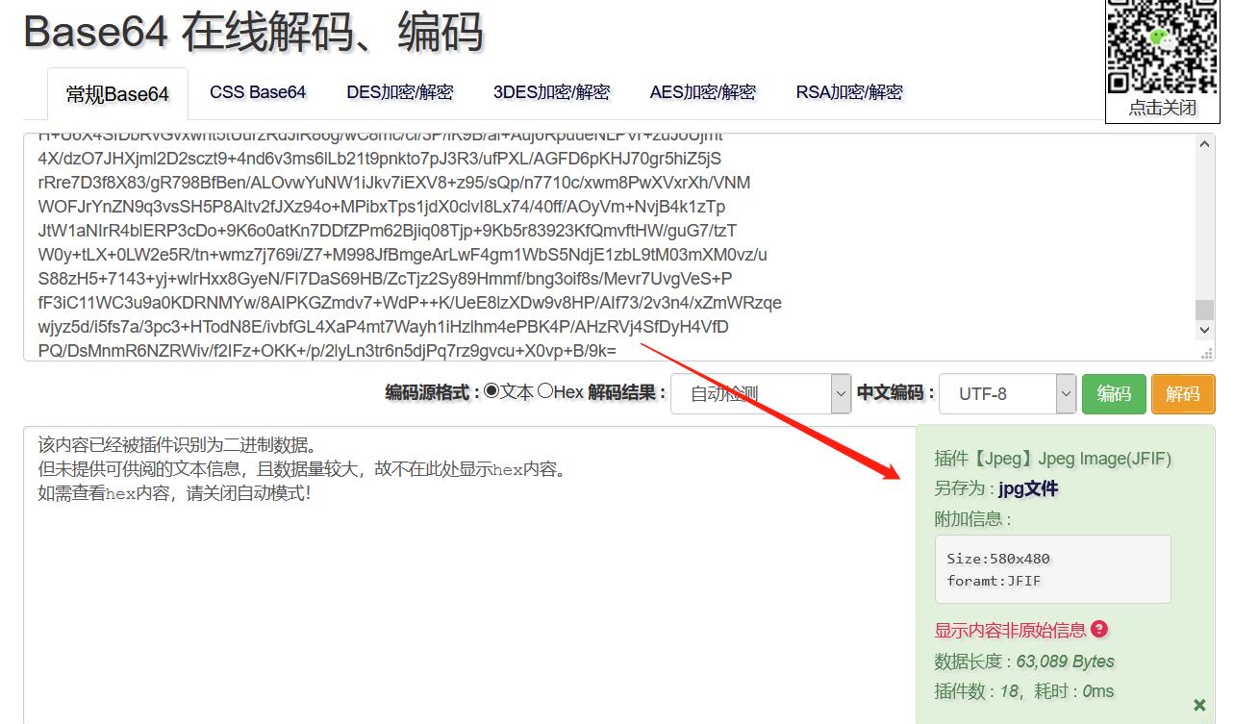The height and width of the screenshot is (724, 1234).
Task: Switch to the 常规Base64 tab
Action: [117, 93]
